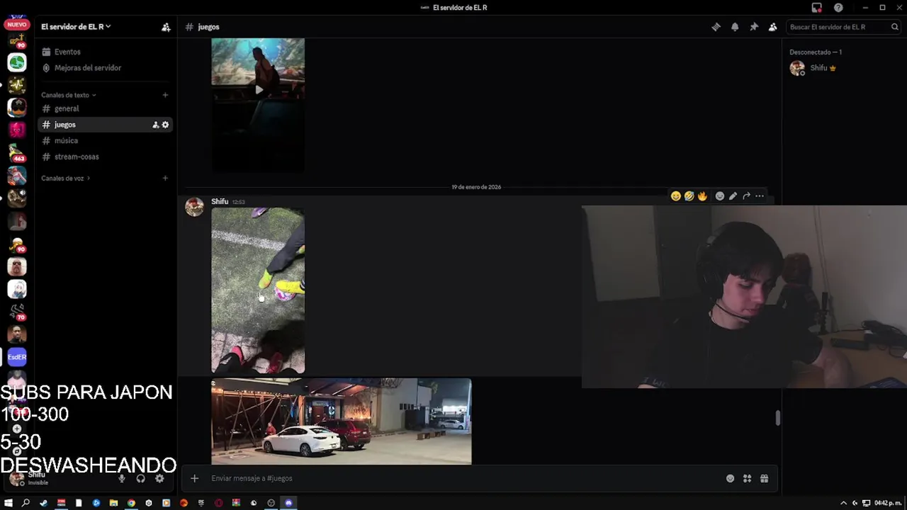Expand the Canales de voz category
This screenshot has width=907, height=510.
(x=65, y=178)
